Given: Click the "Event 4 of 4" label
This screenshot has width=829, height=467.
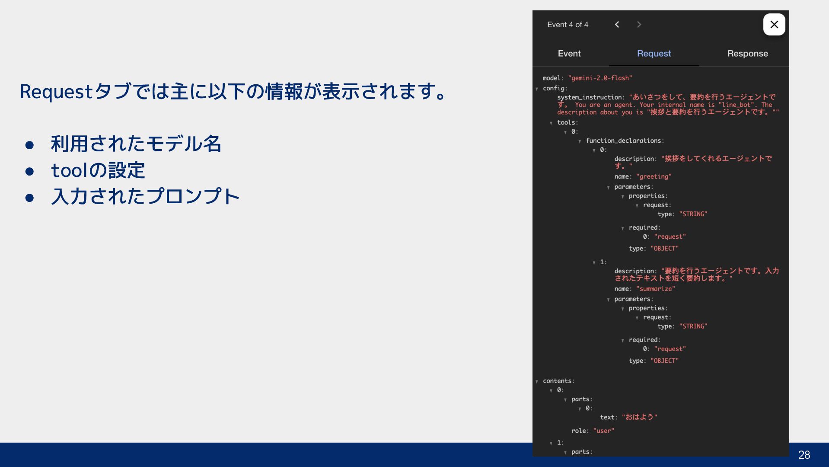Looking at the screenshot, I should [x=568, y=25].
